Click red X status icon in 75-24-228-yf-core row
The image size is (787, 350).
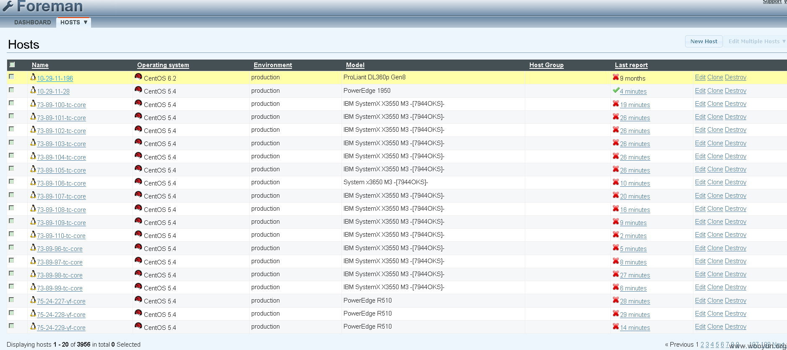(616, 313)
